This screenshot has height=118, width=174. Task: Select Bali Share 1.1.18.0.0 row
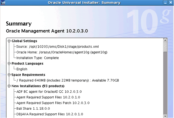[33, 109]
